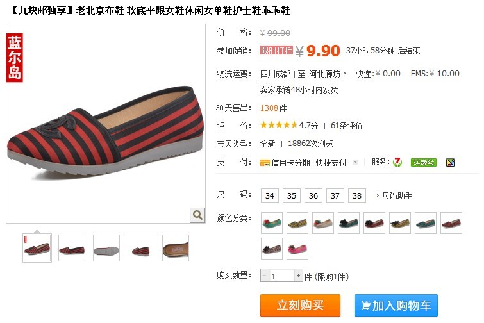Click the magnifier zoom icon on product image
Viewport: 484px width, 323px height.
[197, 215]
